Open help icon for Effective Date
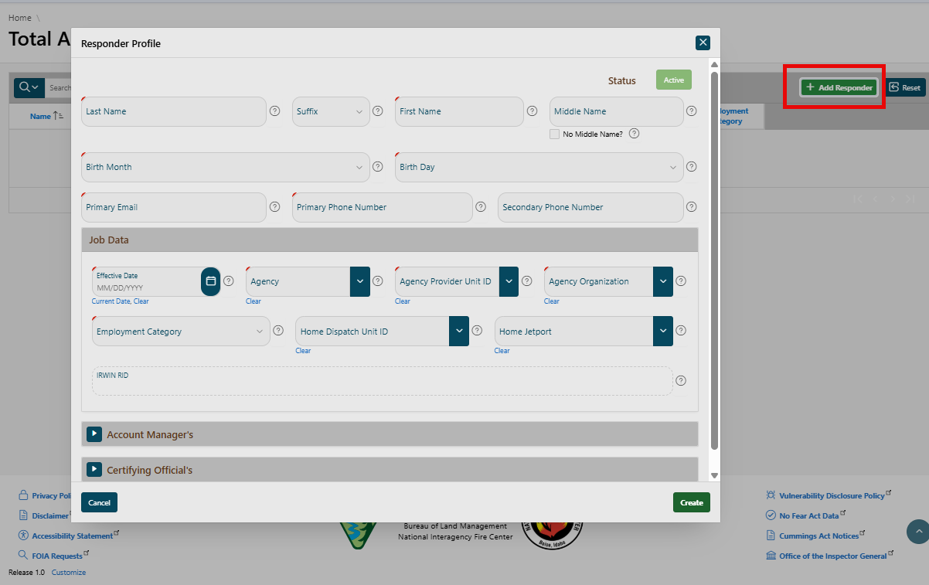The width and height of the screenshot is (929, 585). coord(228,281)
